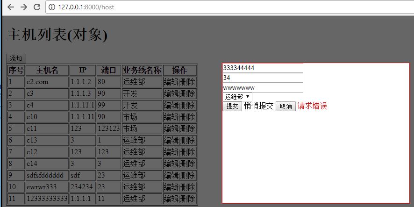Screen dimensions: 414x207
Task: Click IP cell sdf
Action: [x=83, y=175]
